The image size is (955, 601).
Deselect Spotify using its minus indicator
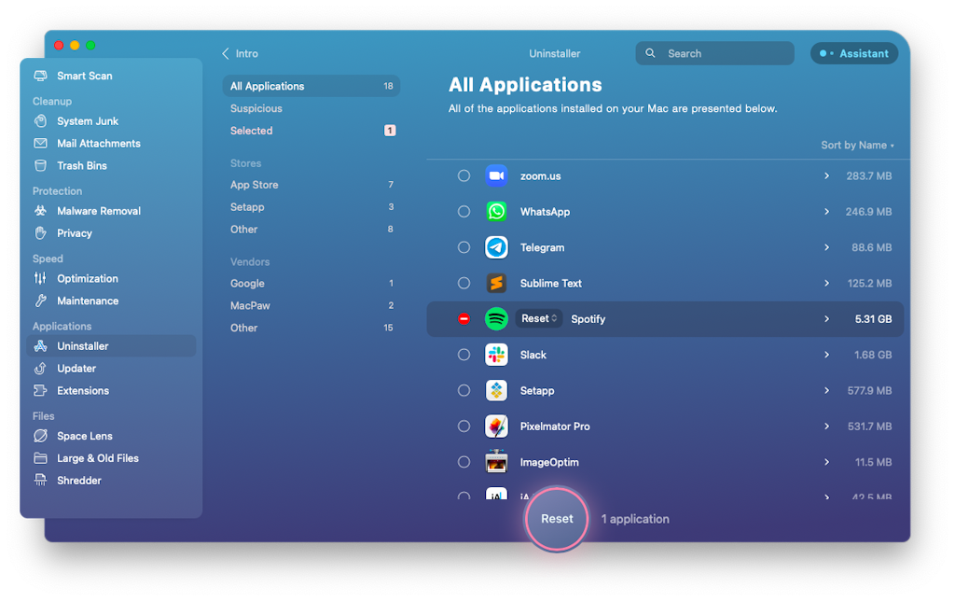click(x=464, y=318)
